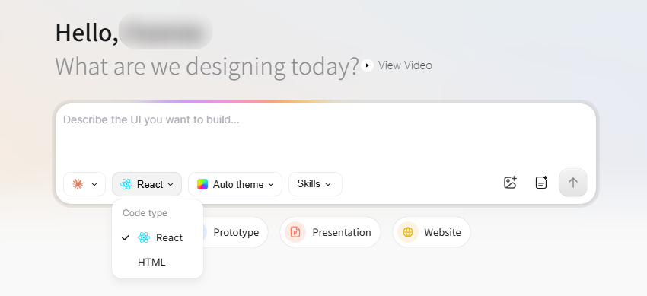
Task: Open the Skills dropdown
Action: (x=315, y=184)
